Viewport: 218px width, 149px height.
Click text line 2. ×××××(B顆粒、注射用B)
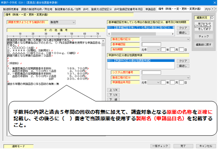point(29,50)
